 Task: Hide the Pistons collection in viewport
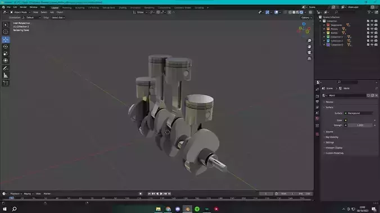(372, 29)
